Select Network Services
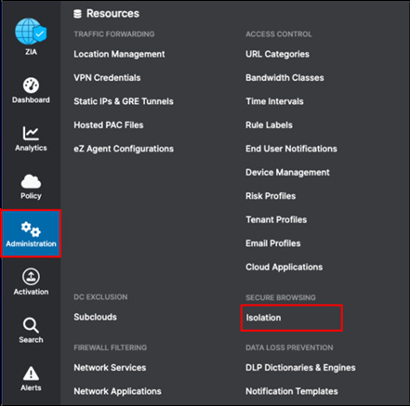Screen dimensions: 410x406 110,368
